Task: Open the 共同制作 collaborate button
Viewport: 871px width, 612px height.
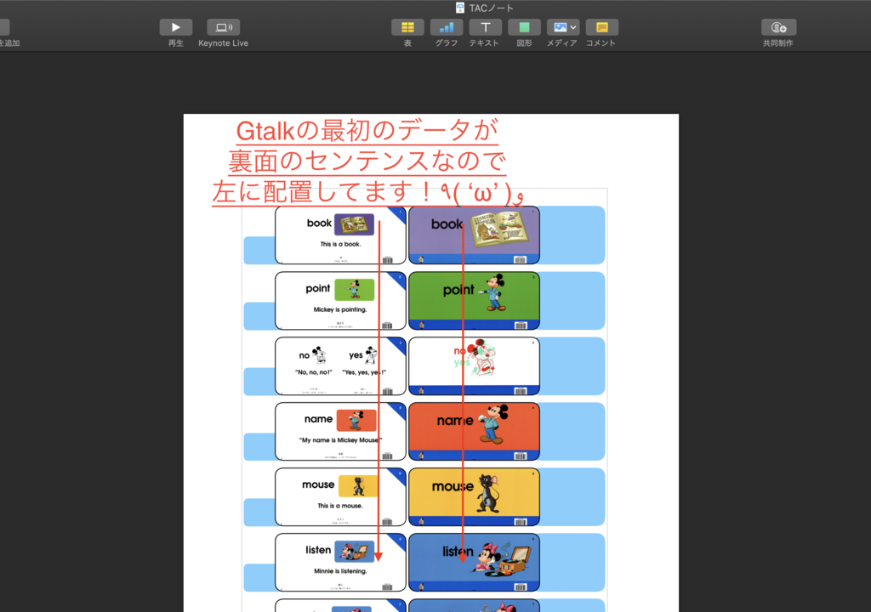Action: 778,27
